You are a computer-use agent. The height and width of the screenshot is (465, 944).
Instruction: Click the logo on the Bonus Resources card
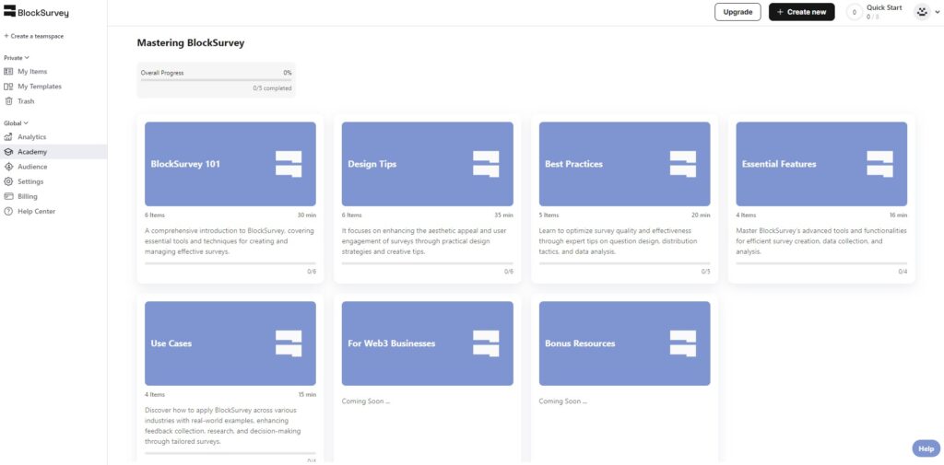pos(683,343)
